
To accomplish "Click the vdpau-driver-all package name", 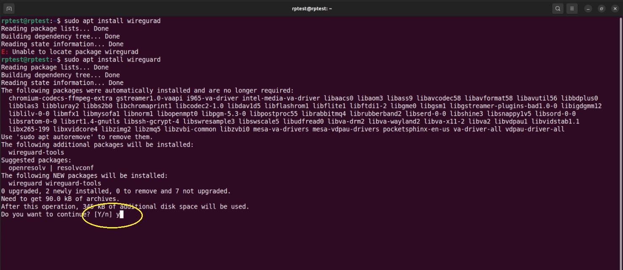I will (535, 129).
